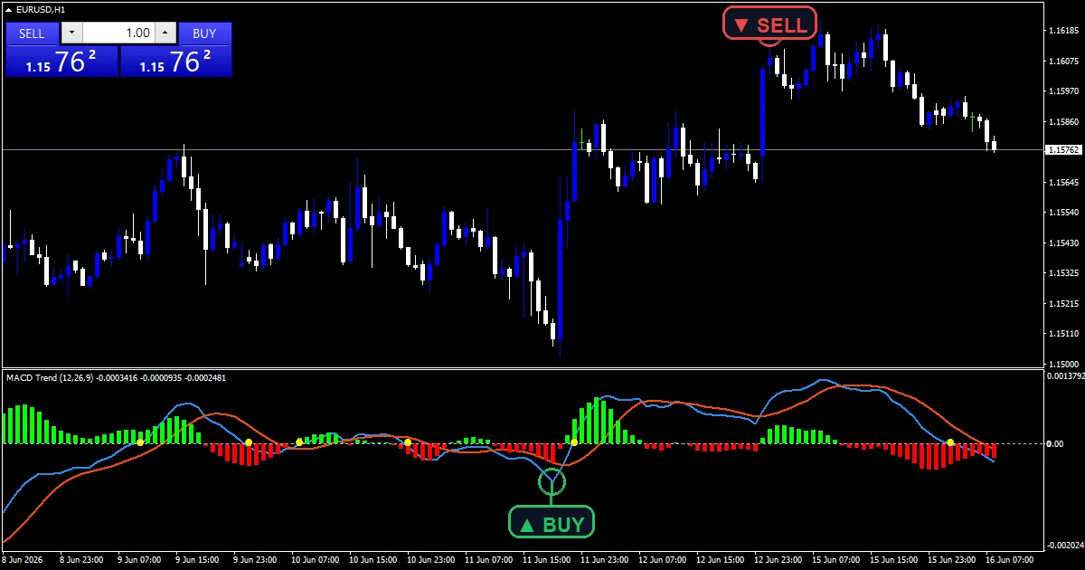Screen dimensions: 1085x570
Task: Click price scale value 1.15110
Action: pyautogui.click(x=1063, y=334)
